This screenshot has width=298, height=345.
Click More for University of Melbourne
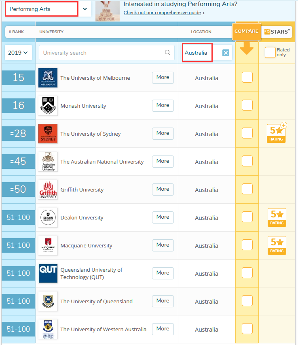163,77
